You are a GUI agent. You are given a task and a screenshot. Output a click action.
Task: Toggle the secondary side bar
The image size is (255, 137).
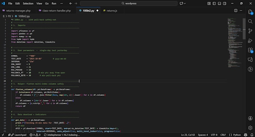(x=225, y=3)
